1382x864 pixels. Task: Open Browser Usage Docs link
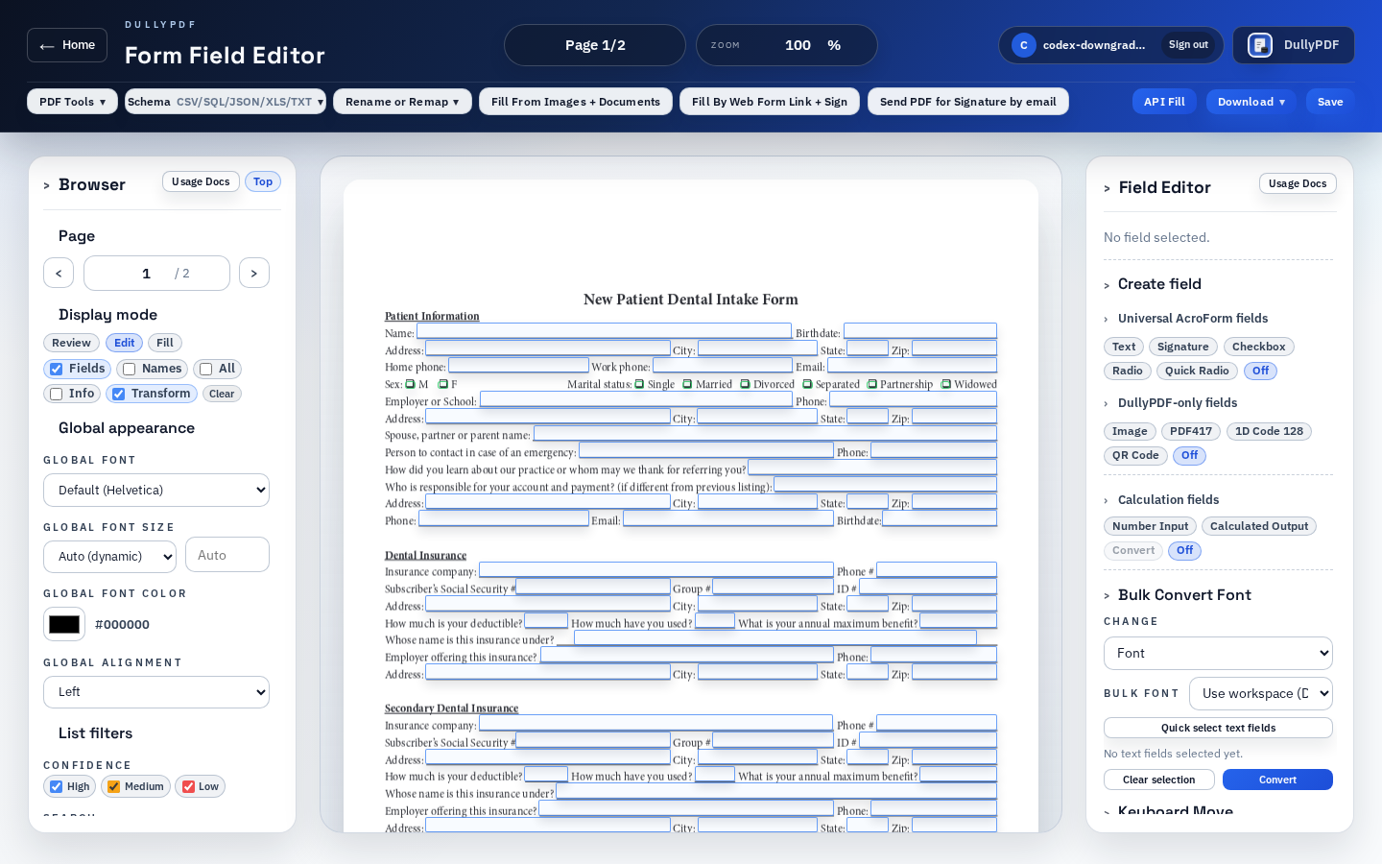201,181
